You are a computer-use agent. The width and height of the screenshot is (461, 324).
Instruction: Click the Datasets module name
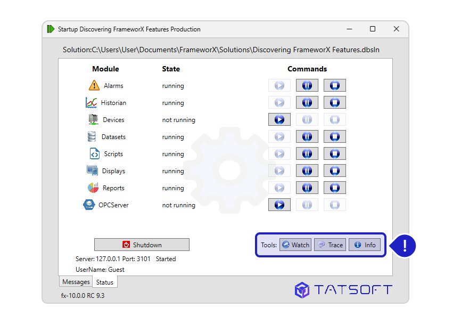coord(113,137)
